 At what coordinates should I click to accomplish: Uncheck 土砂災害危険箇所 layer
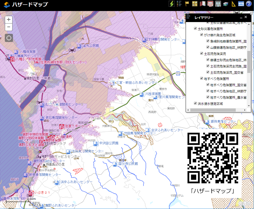coord(195,29)
